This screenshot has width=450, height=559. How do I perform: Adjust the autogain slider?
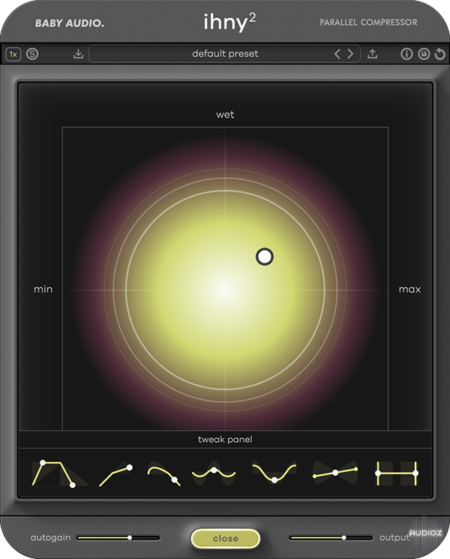(118, 537)
